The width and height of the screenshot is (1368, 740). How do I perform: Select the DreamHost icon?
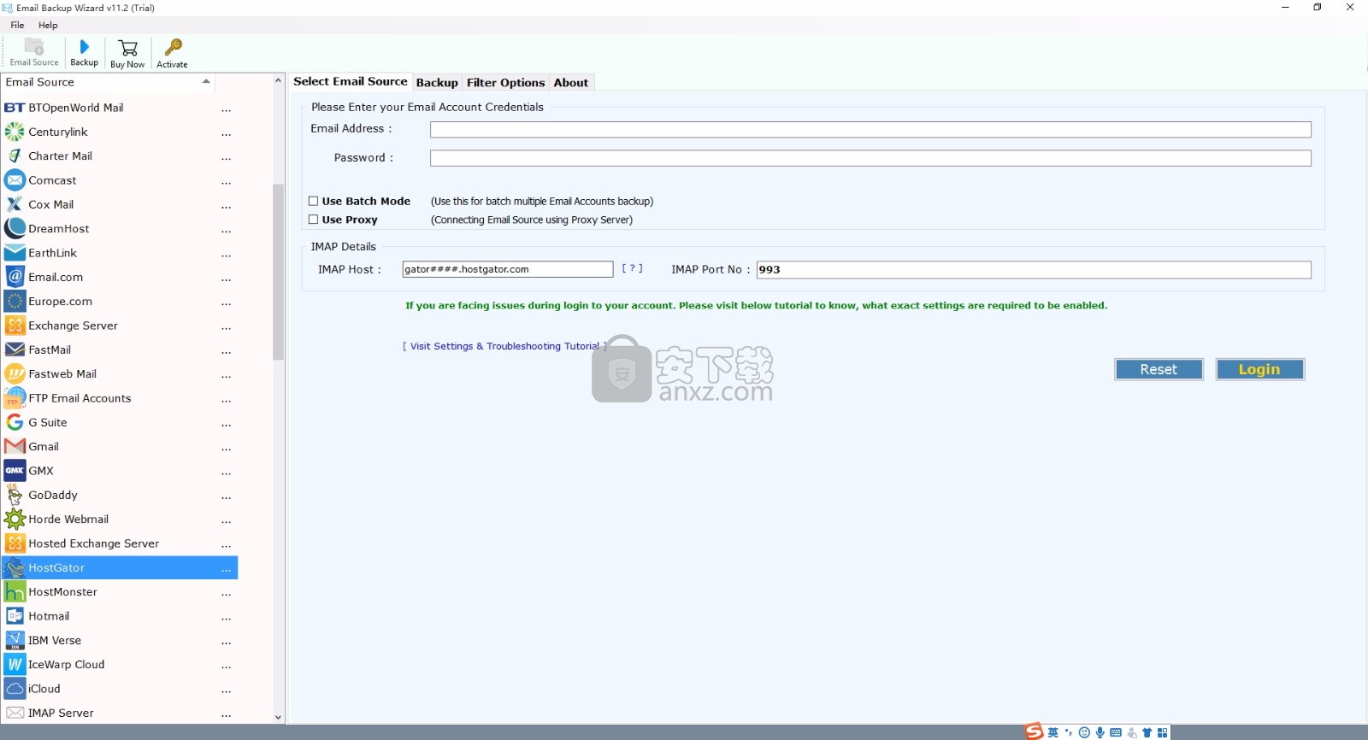15,228
